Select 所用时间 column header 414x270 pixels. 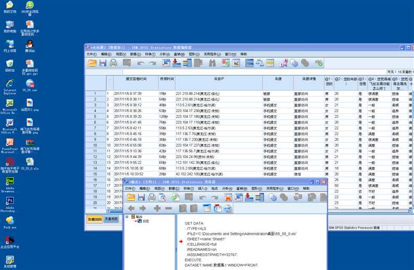coord(167,83)
